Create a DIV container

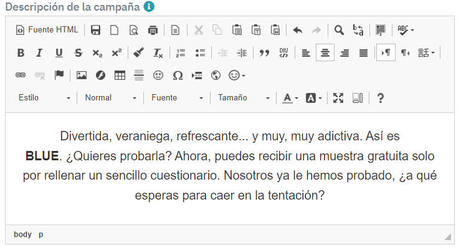tap(283, 53)
